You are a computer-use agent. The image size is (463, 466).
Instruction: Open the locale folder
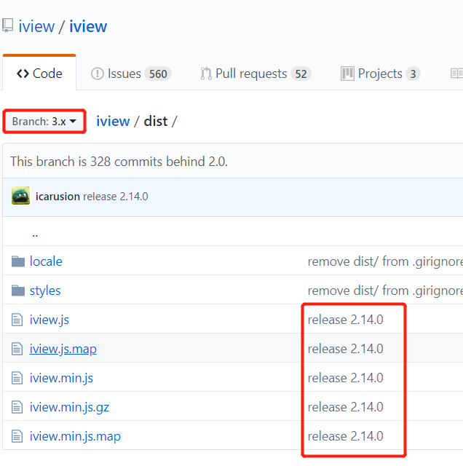[46, 261]
